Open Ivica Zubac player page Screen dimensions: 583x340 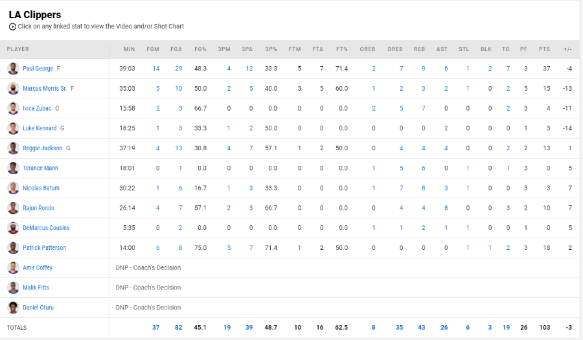tap(37, 108)
